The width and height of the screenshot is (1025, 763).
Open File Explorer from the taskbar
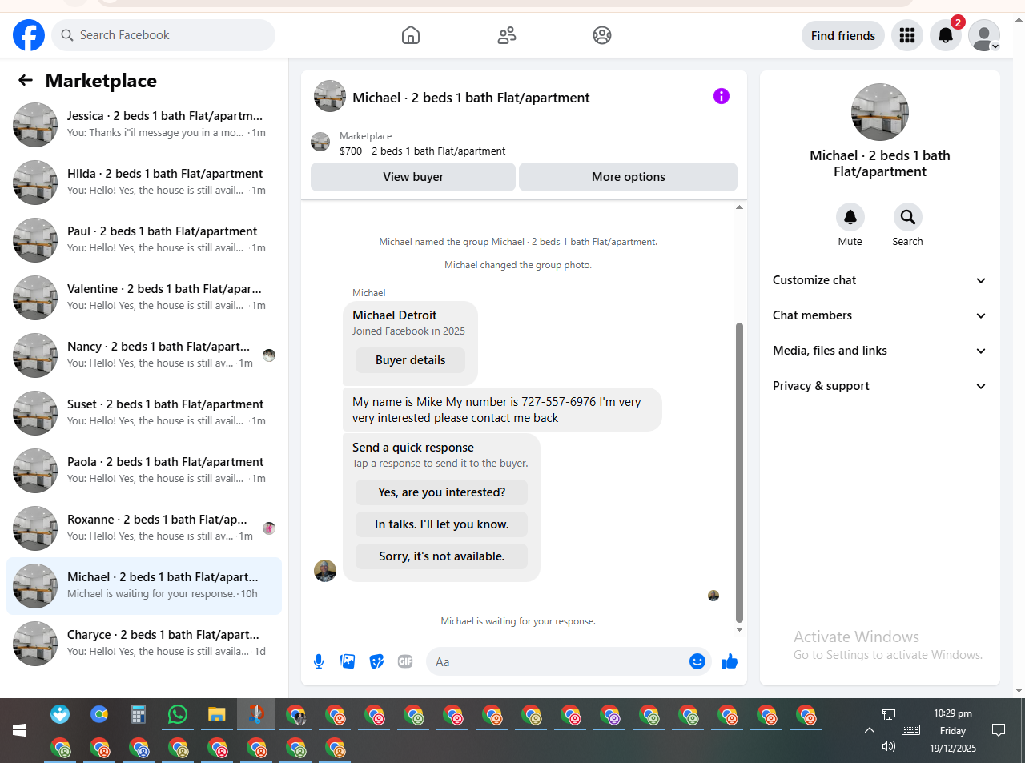217,714
